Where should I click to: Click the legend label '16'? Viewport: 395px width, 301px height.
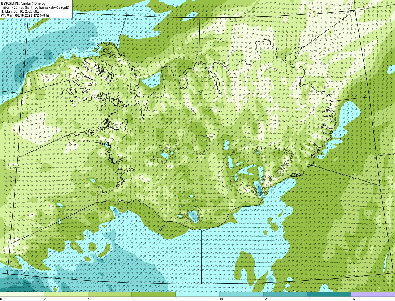(353, 299)
